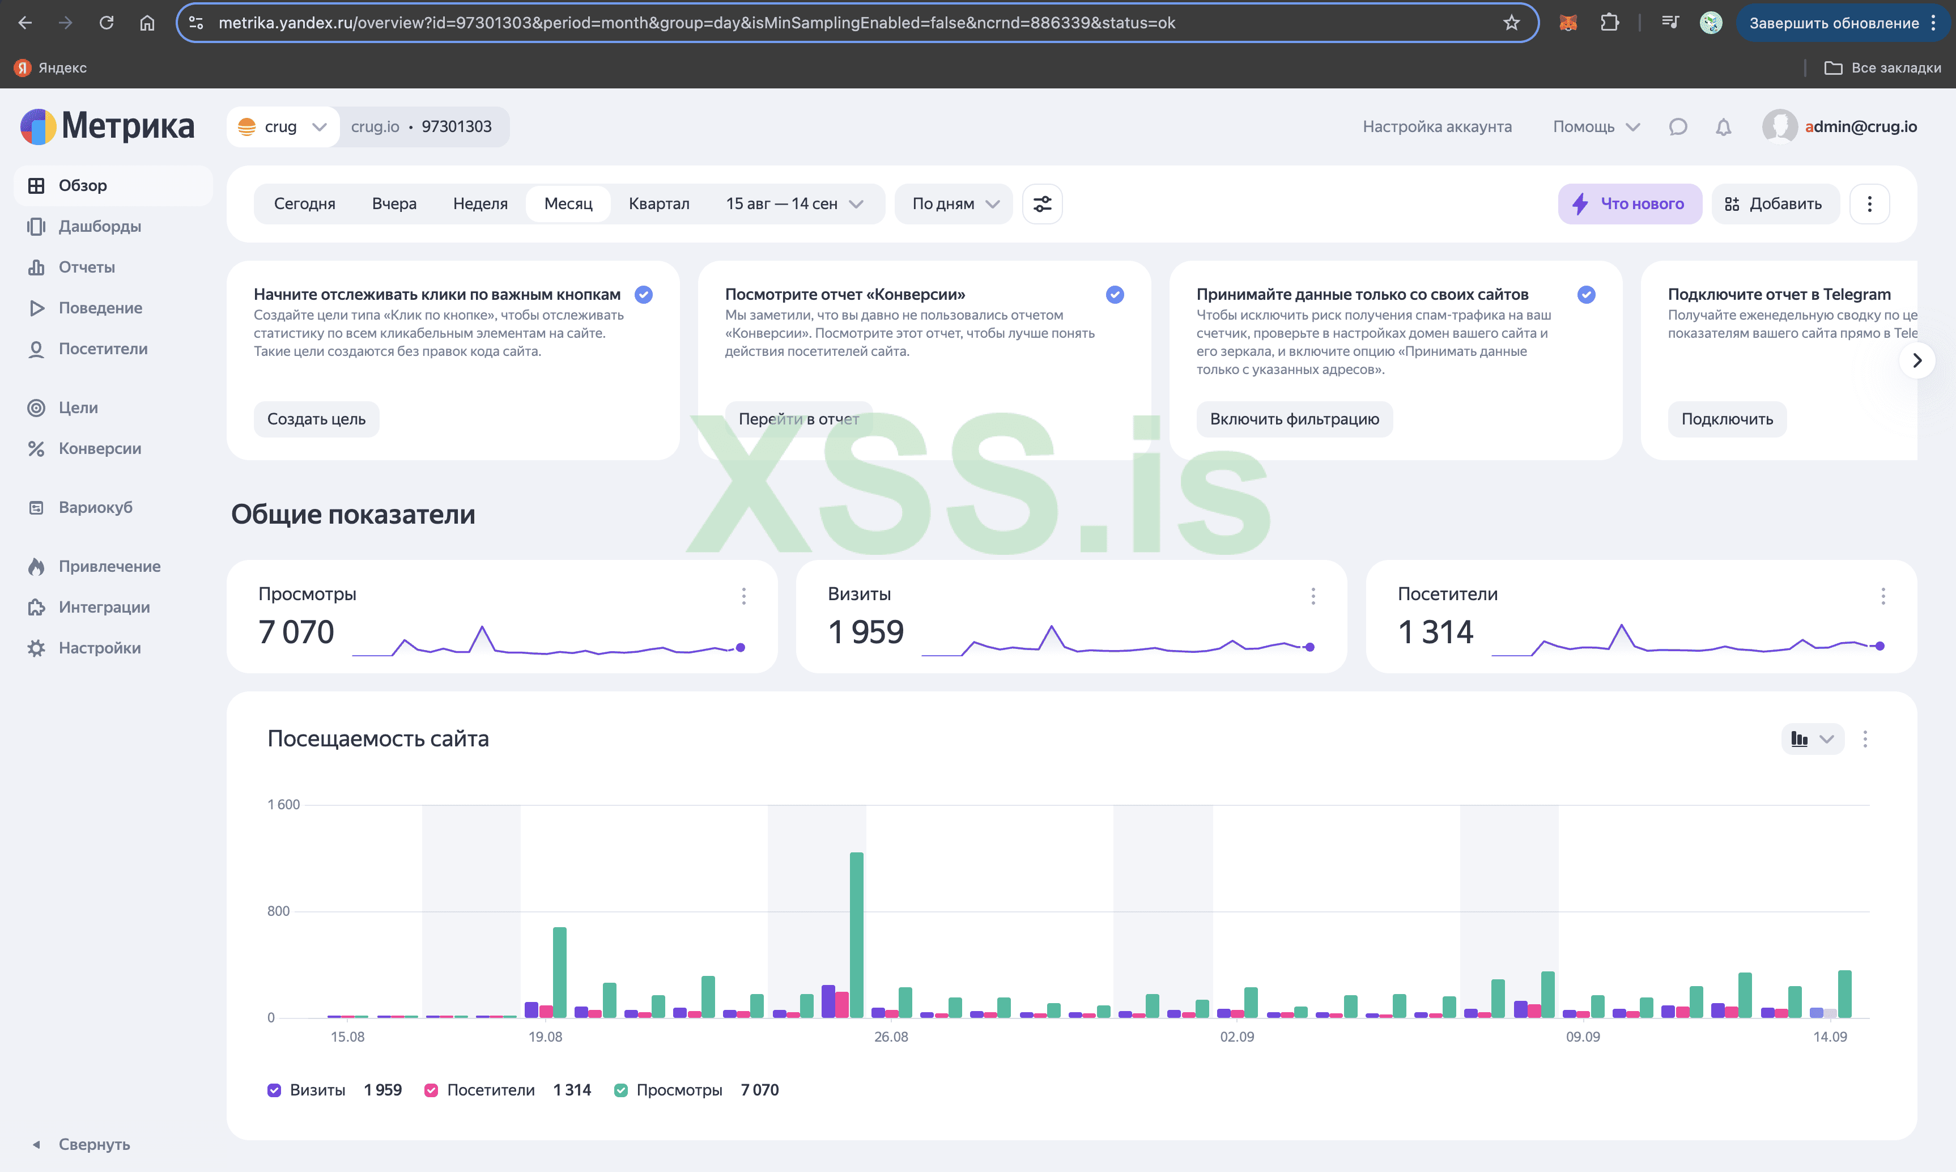Open the chat bubble icon in header
The height and width of the screenshot is (1172, 1956).
click(x=1677, y=127)
